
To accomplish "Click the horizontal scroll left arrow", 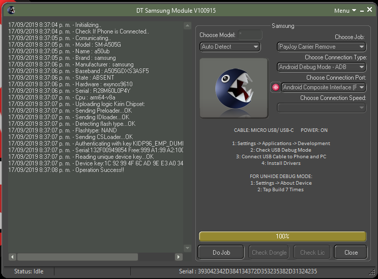I will [x=12, y=257].
